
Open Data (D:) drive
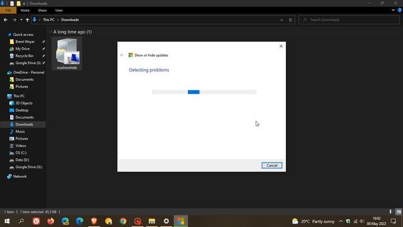[x=22, y=160]
